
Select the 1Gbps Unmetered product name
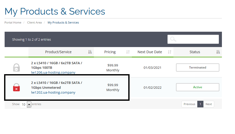coord(46,87)
